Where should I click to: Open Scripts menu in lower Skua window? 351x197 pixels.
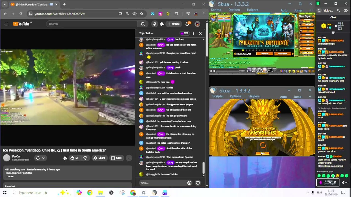coord(217,96)
